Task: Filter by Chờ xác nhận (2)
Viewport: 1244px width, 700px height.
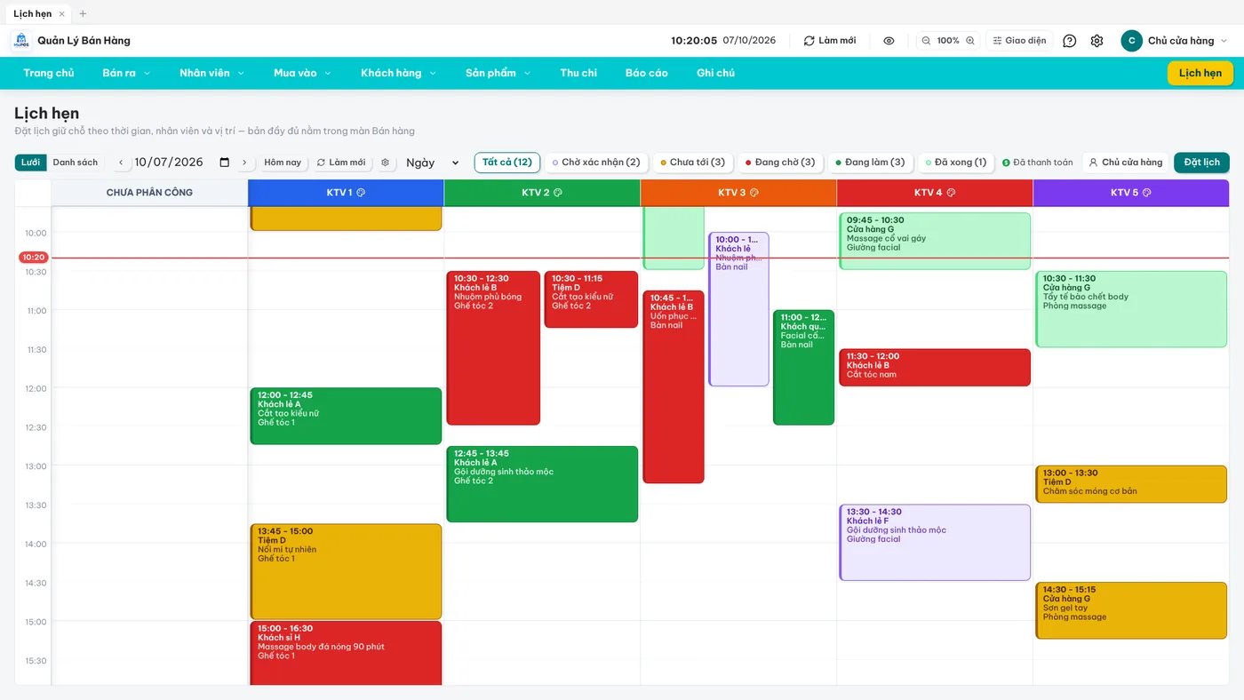Action: pos(595,163)
